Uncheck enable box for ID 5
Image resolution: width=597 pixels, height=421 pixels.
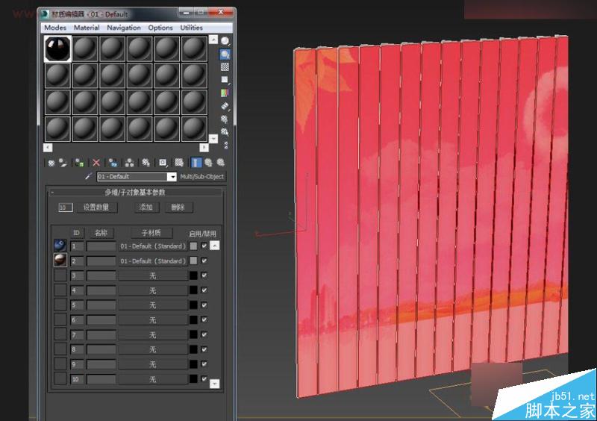pyautogui.click(x=204, y=305)
